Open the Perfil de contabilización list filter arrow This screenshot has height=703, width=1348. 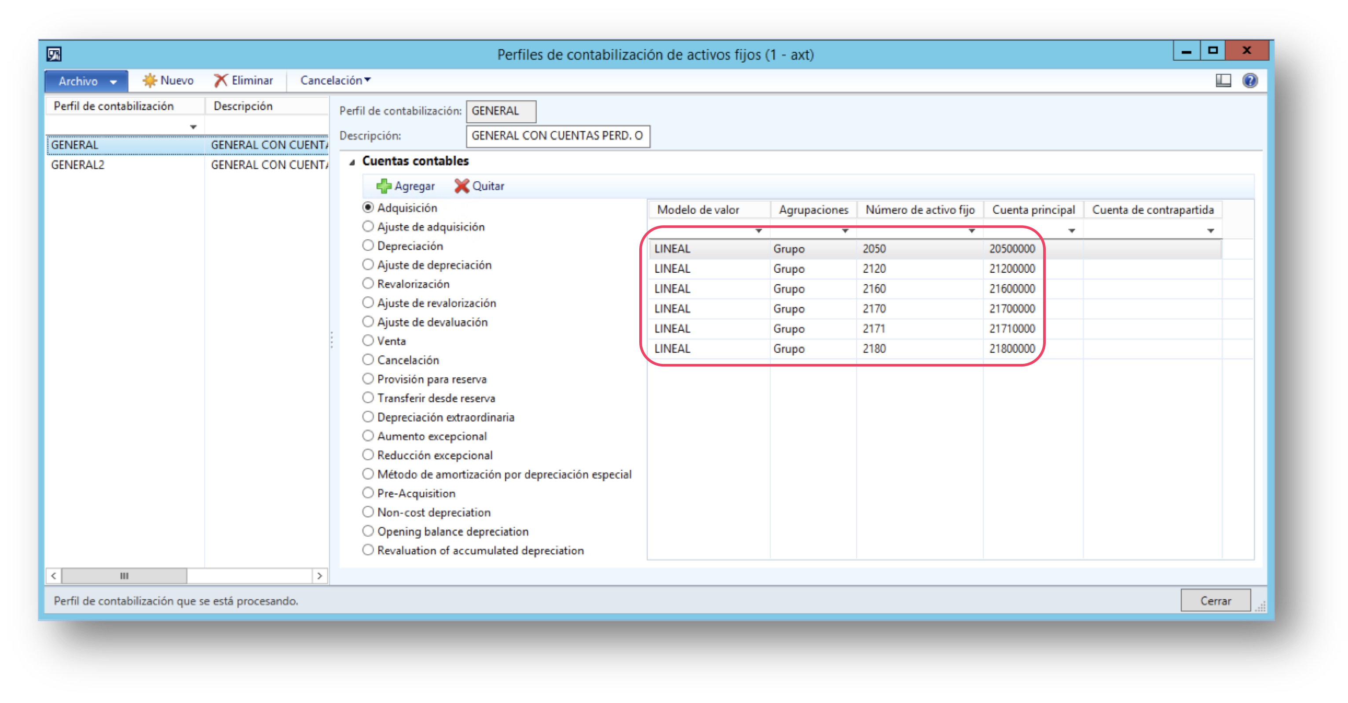pos(193,127)
